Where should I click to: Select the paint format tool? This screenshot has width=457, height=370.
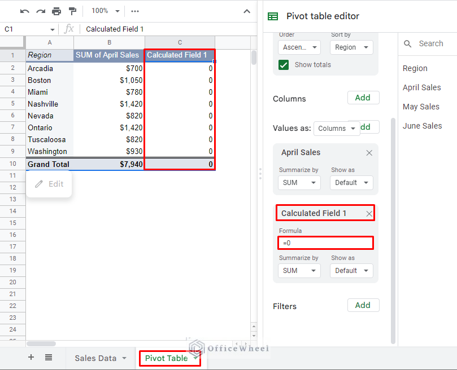(72, 11)
